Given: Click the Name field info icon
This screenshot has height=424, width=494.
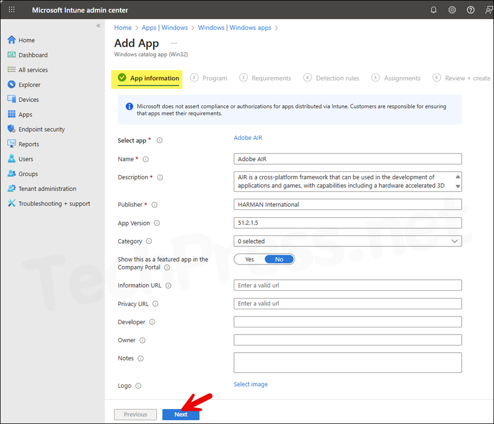Looking at the screenshot, I should coord(146,159).
